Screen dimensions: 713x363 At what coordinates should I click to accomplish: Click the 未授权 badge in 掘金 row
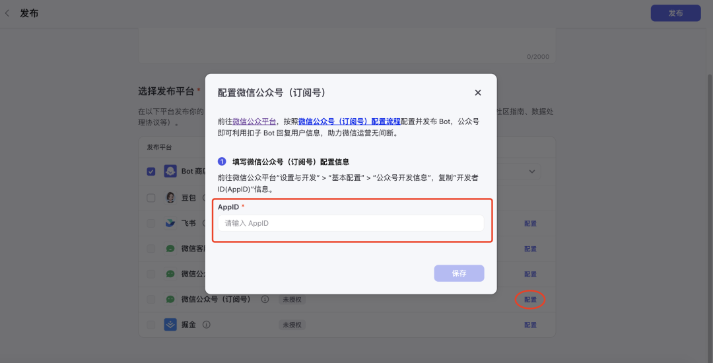click(292, 325)
